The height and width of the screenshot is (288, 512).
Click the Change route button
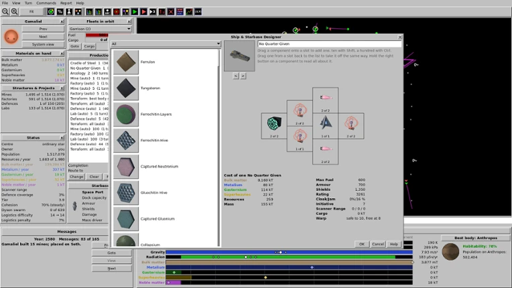76,176
